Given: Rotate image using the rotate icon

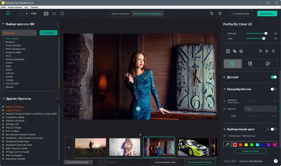Looking at the screenshot, I should coord(273,51).
